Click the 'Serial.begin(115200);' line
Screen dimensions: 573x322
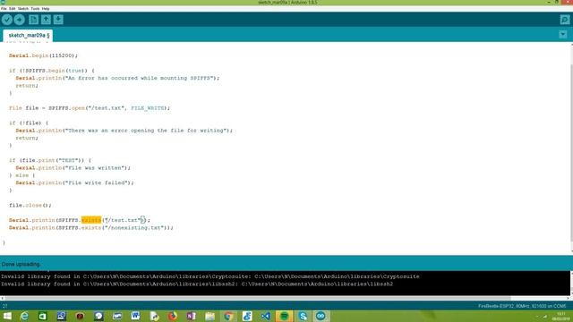44,55
